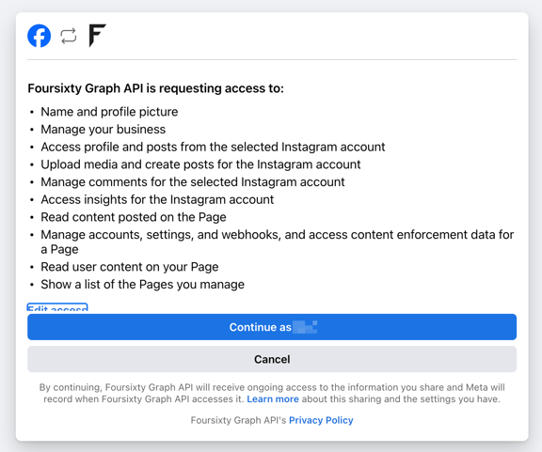This screenshot has height=452, width=542.
Task: Click the Facebook logo icon
Action: [x=40, y=36]
